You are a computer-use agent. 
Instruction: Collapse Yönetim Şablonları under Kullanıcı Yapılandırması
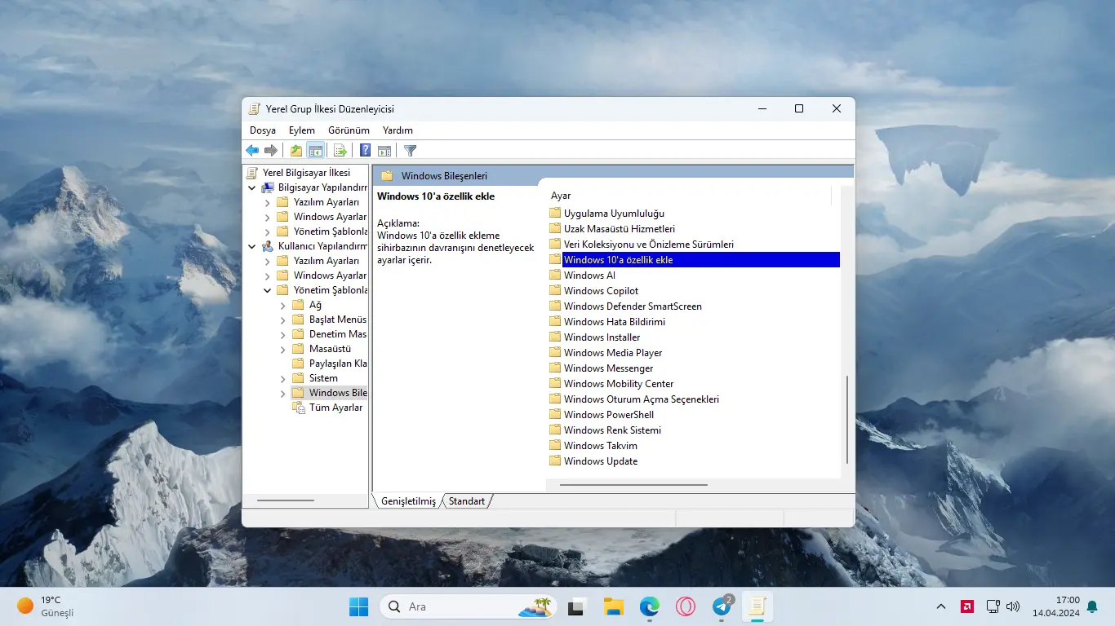point(268,290)
